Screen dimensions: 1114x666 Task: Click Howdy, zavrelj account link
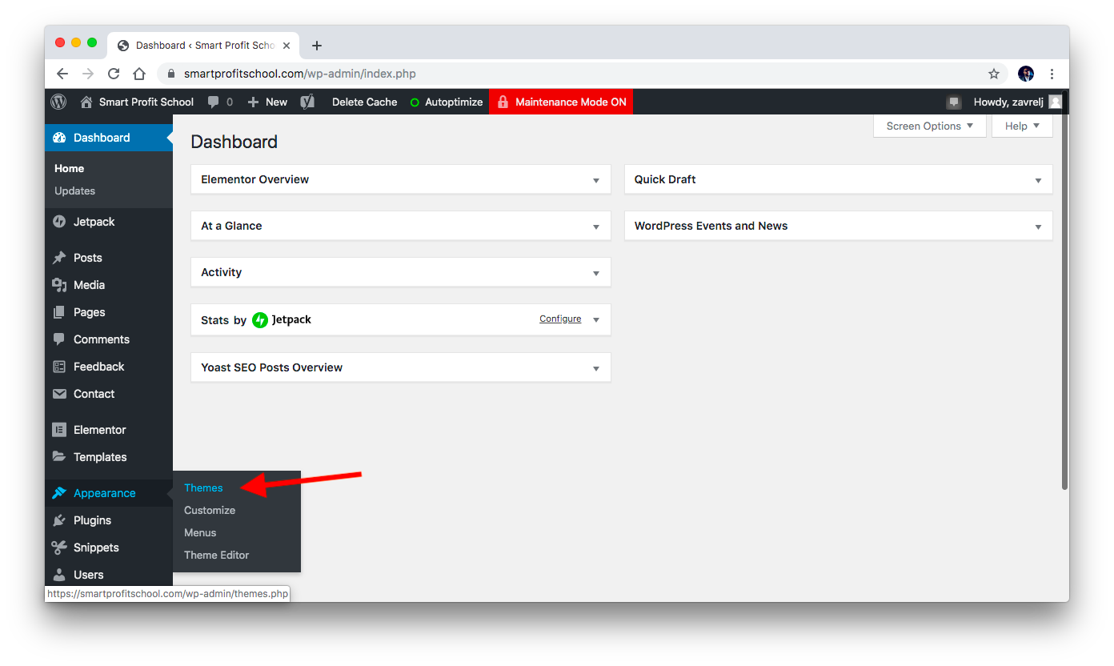click(1007, 102)
